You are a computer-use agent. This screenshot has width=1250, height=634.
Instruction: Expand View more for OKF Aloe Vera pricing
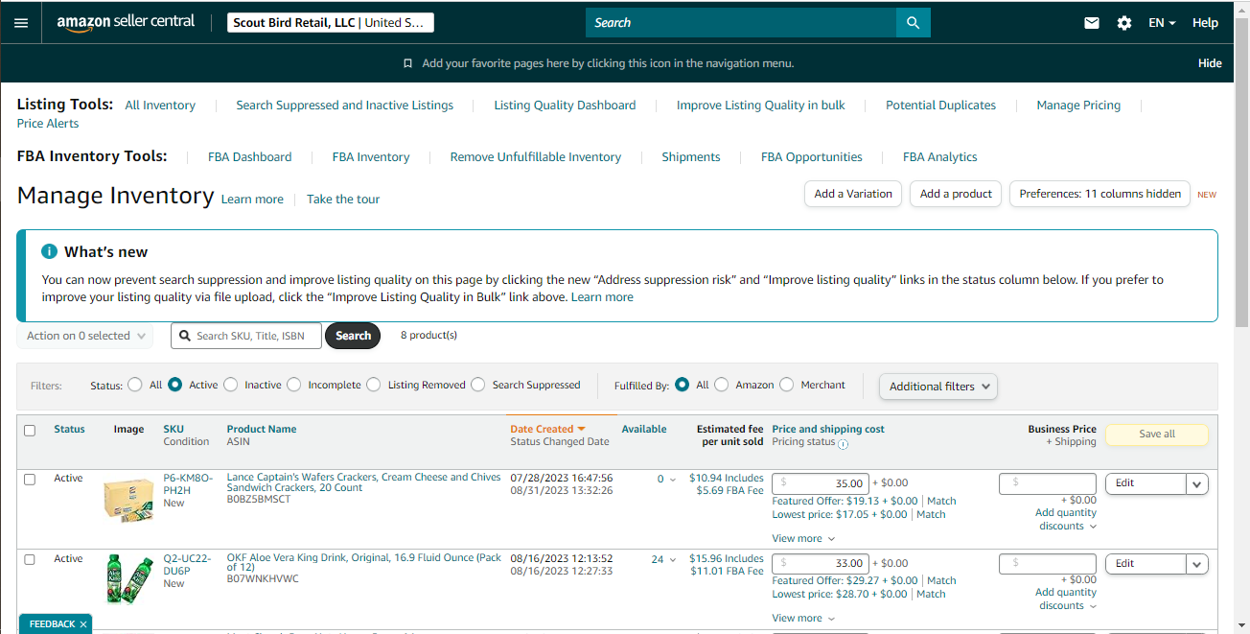pos(803,619)
